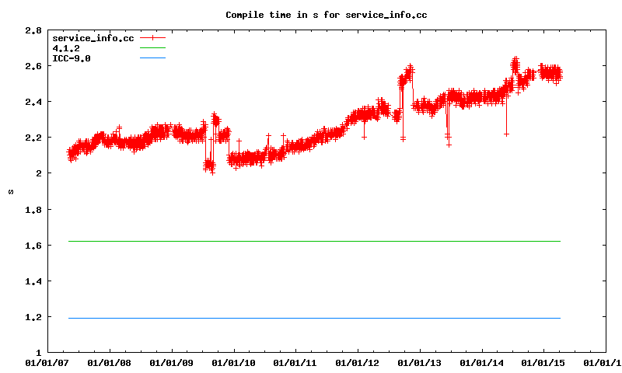Click the lower horizontal line near 1.2 seconds
Viewport: 622px width, 373px height.
coord(311,318)
